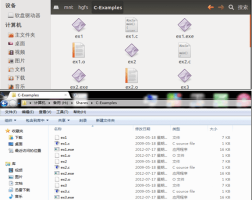The height and width of the screenshot is (200, 252).
Task: Open the 工具(T) menu
Action: click(62, 112)
